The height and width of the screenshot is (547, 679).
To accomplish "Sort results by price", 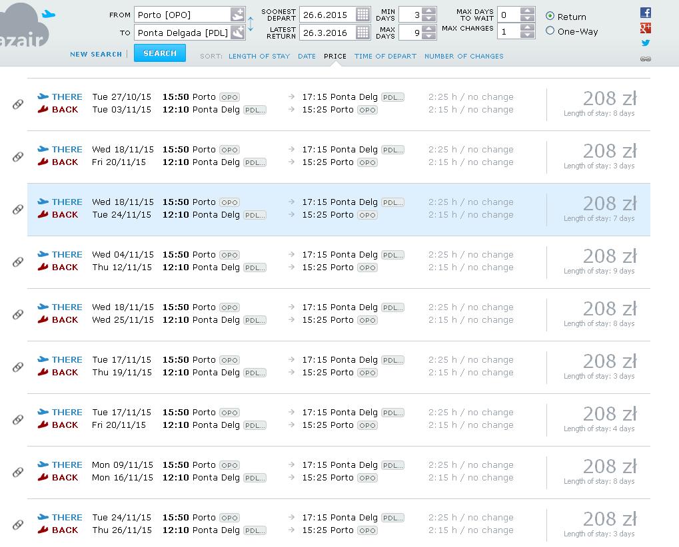I will click(x=335, y=56).
